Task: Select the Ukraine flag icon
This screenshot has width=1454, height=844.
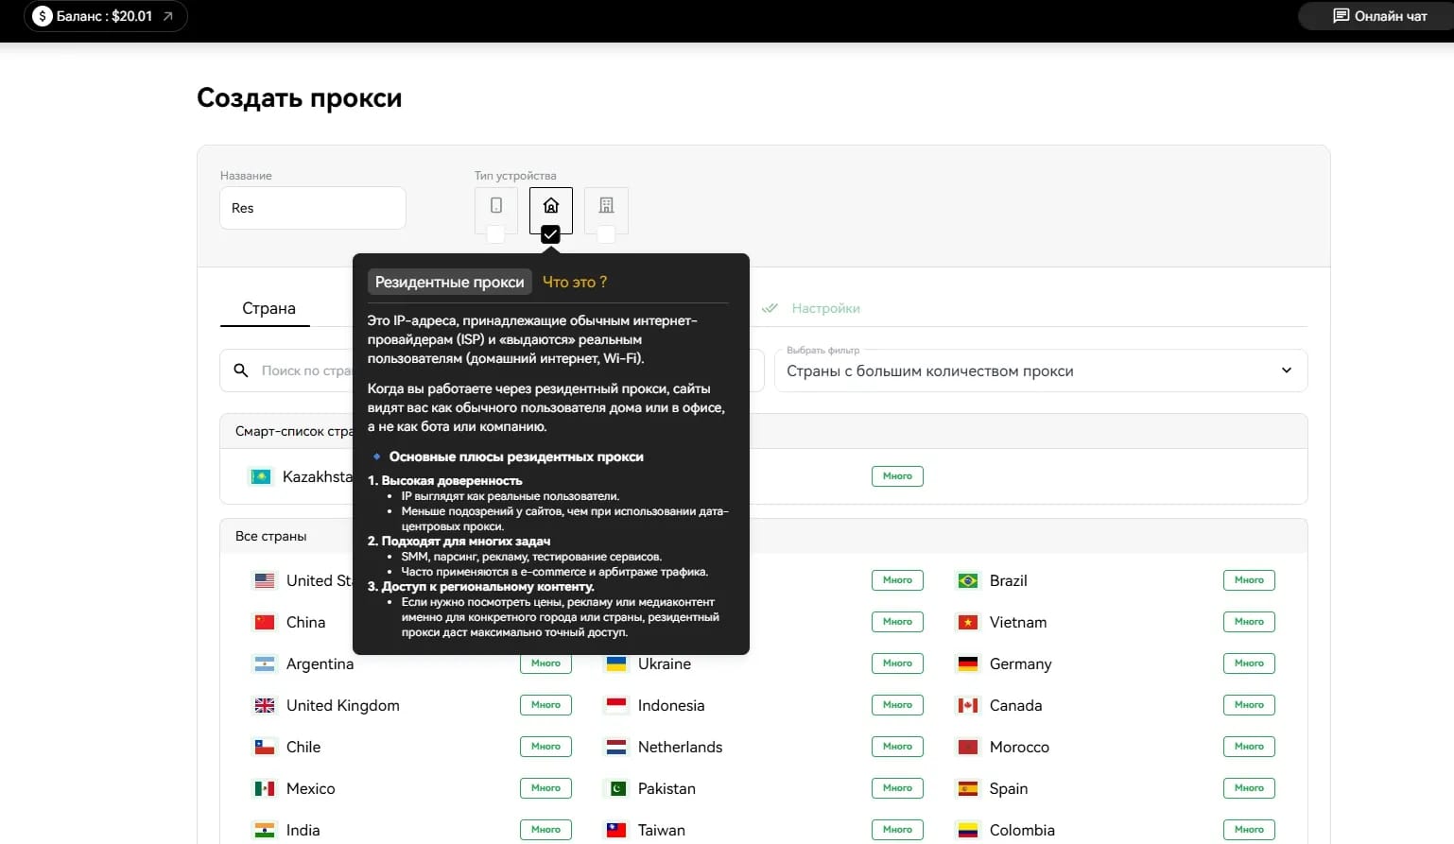Action: tap(616, 663)
